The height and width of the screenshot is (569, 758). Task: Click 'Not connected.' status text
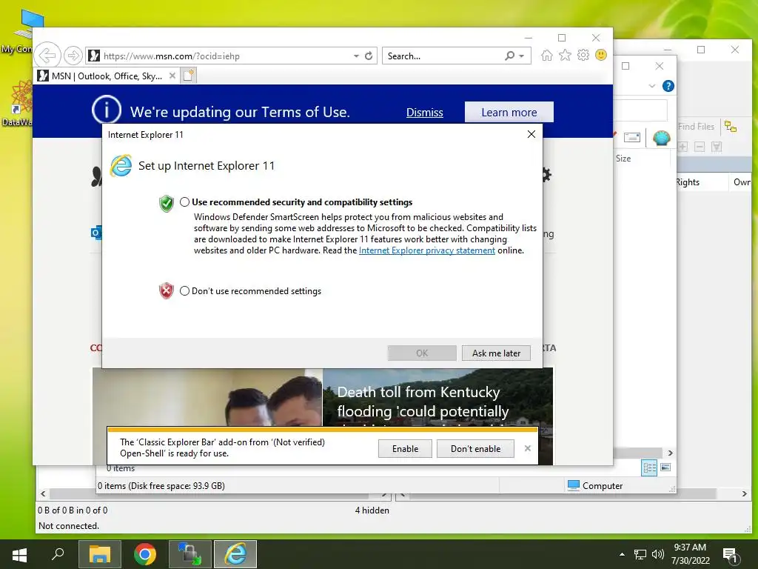[x=69, y=525]
